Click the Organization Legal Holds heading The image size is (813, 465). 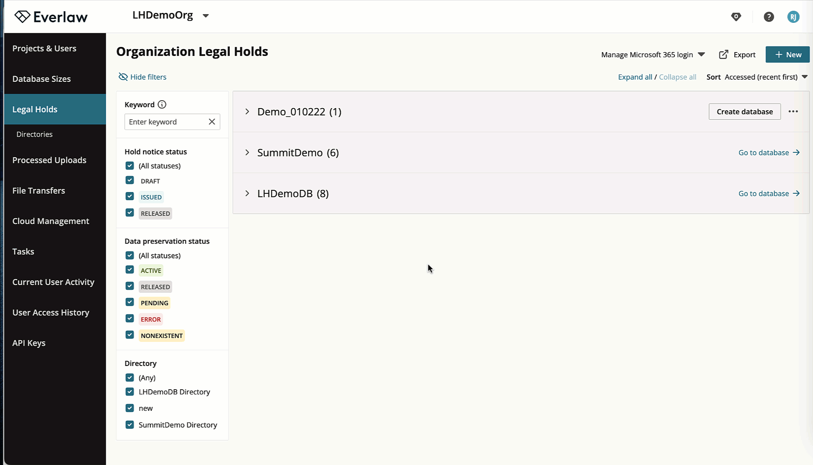(192, 52)
